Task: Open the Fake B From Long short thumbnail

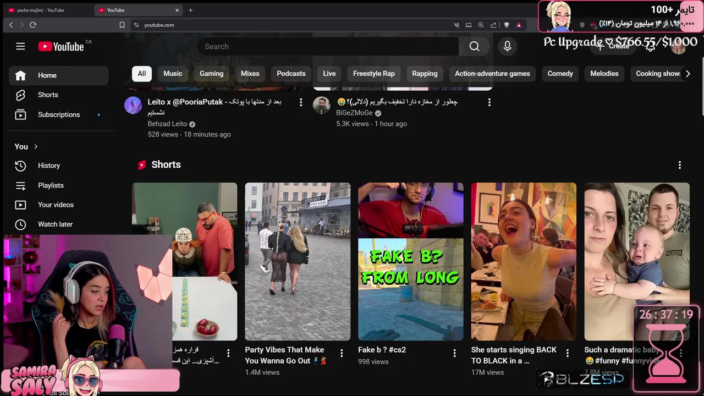Action: 411,261
